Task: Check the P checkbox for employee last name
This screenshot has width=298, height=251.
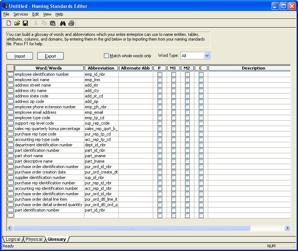Action: pos(159,80)
